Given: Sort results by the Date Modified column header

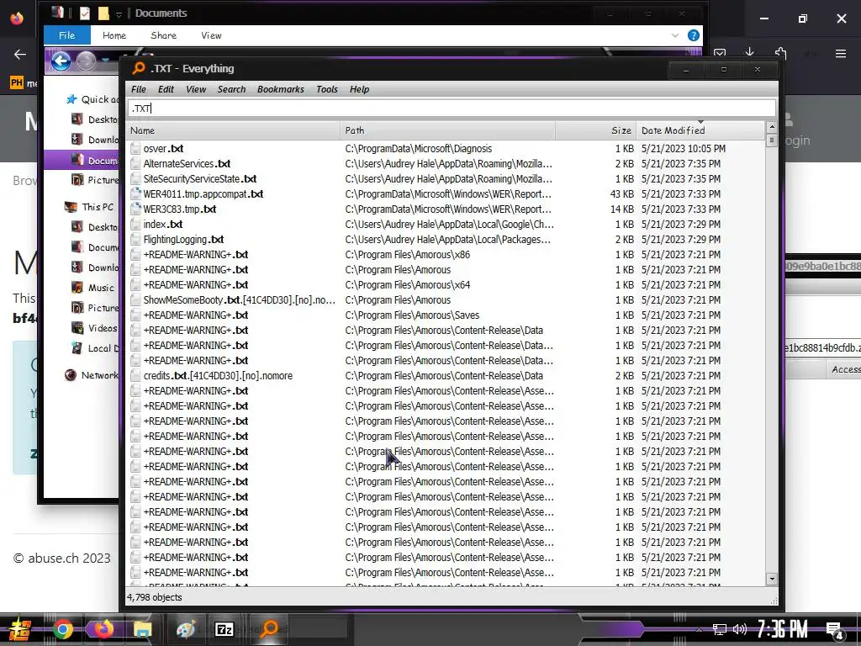Looking at the screenshot, I should tap(700, 130).
